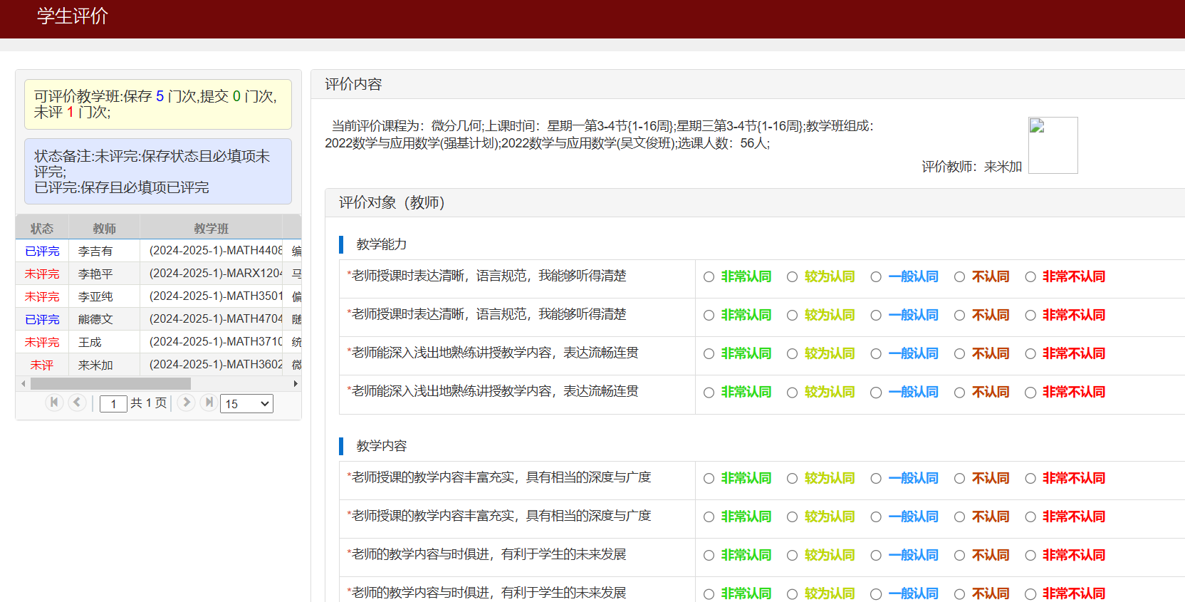Jump to last page of teacher list

click(x=209, y=403)
